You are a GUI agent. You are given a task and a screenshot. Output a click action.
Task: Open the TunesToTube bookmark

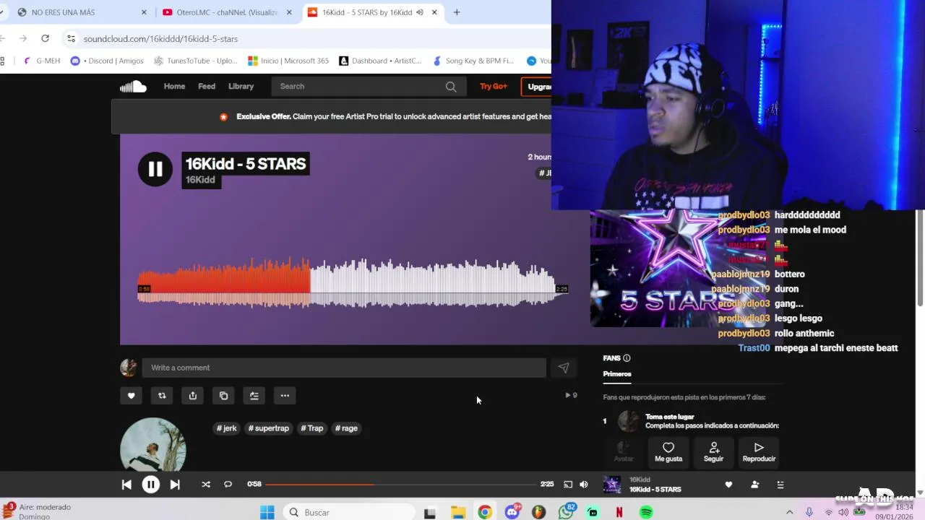[196, 61]
